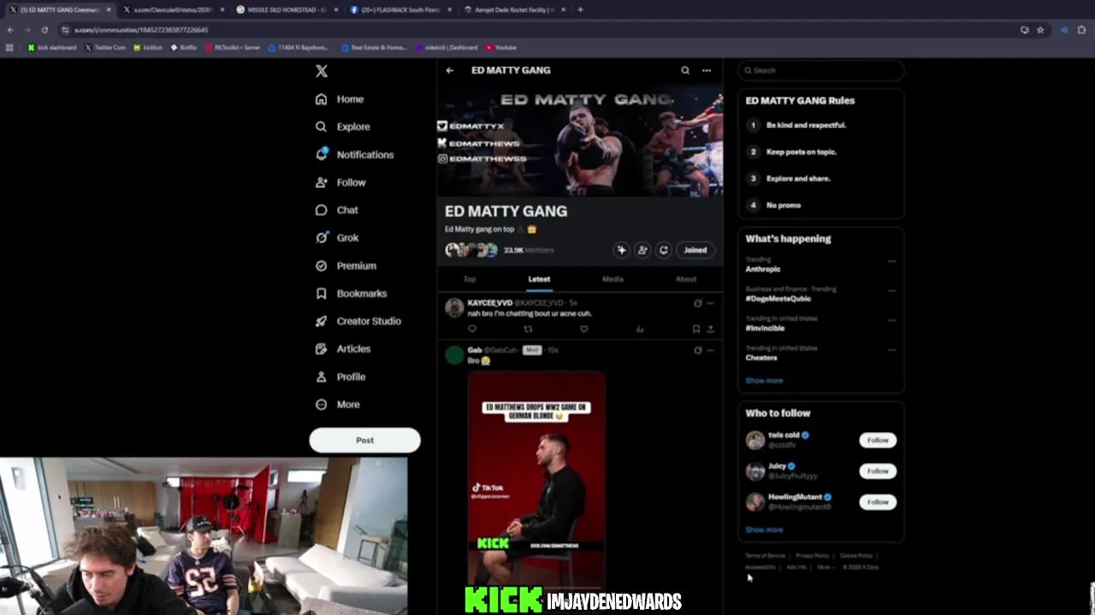Open the Follow sidebar item

click(340, 182)
